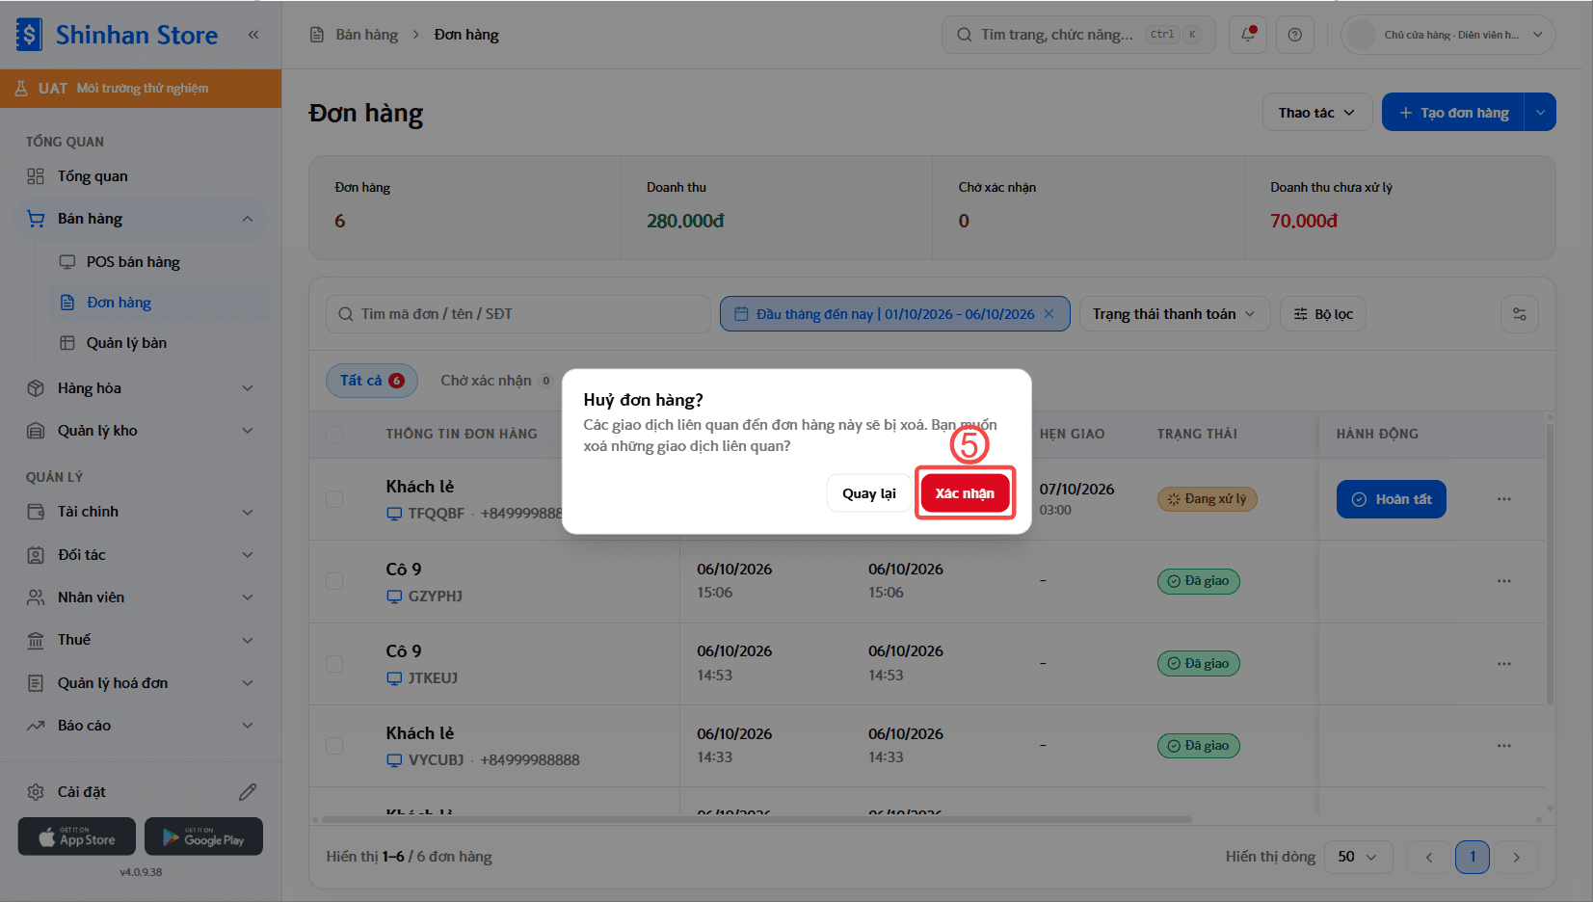Go to the next page arrow
This screenshot has width=1593, height=902.
1516,857
